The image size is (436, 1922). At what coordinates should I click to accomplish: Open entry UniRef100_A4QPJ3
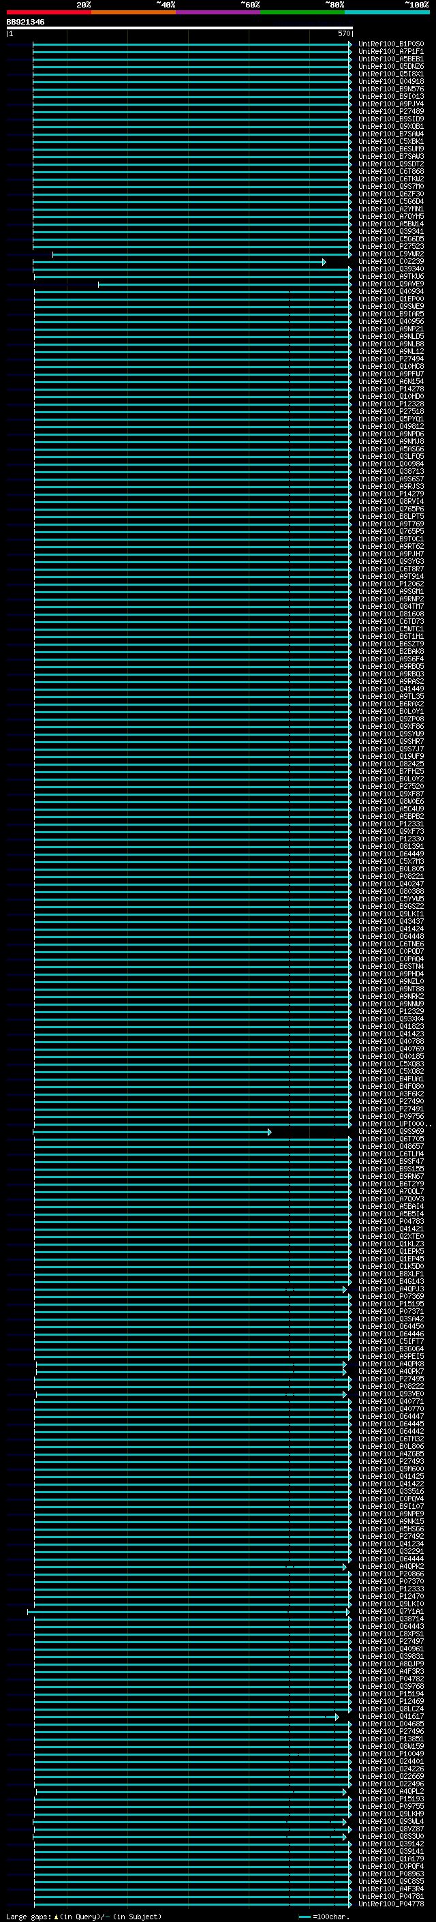click(x=390, y=1289)
